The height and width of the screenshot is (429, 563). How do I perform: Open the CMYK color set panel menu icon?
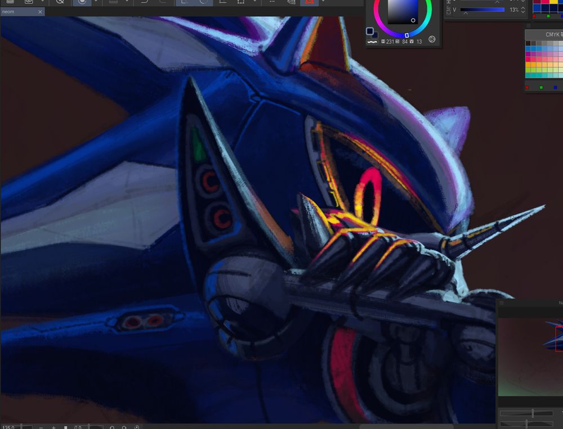[x=529, y=25]
